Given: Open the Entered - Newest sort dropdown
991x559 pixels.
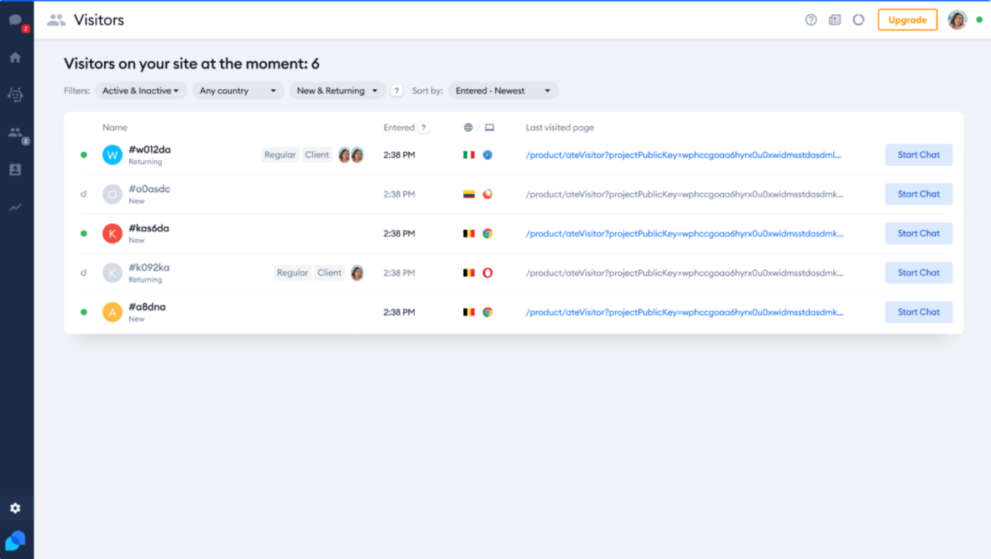Looking at the screenshot, I should [x=503, y=91].
